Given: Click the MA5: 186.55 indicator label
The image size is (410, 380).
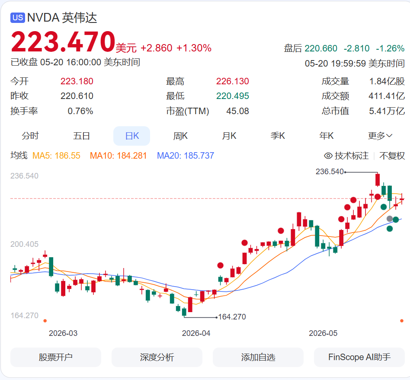Looking at the screenshot, I should 56,156.
